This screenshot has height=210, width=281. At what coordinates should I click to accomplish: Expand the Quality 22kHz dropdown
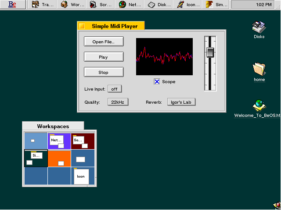point(118,102)
